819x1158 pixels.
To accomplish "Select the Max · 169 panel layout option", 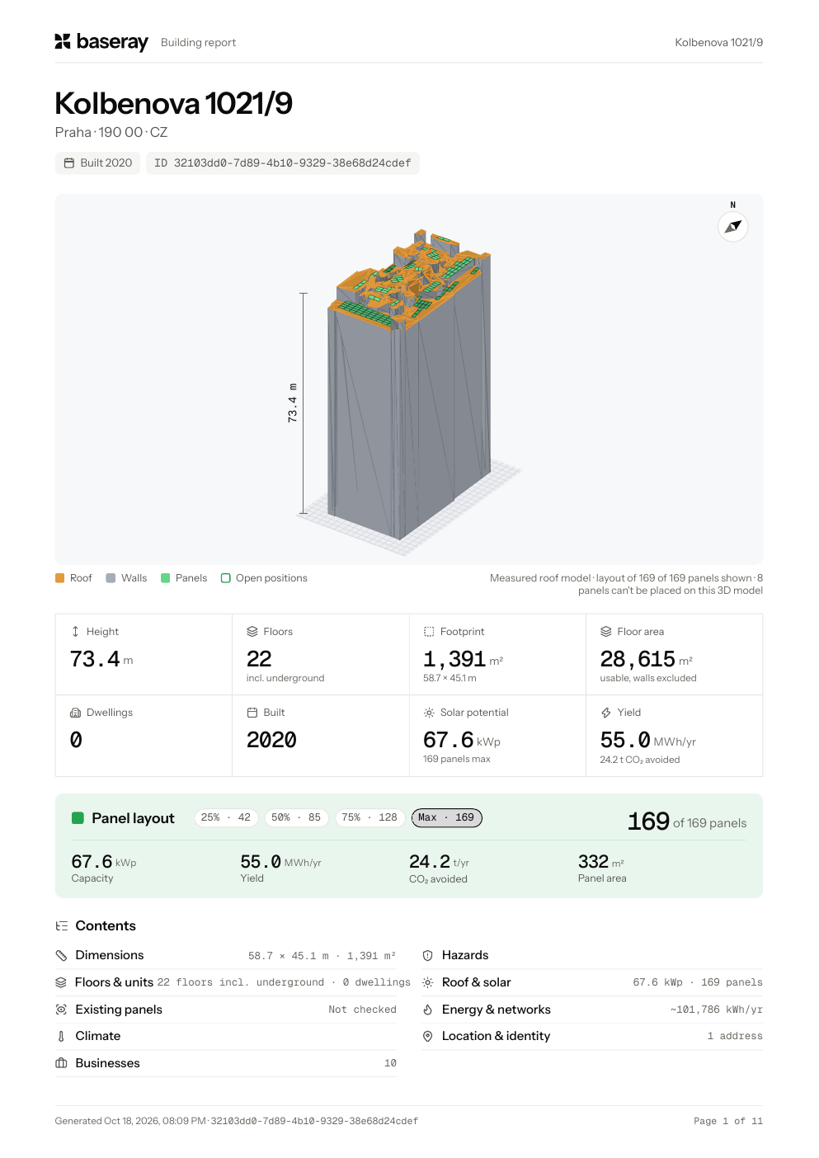I will coord(446,818).
